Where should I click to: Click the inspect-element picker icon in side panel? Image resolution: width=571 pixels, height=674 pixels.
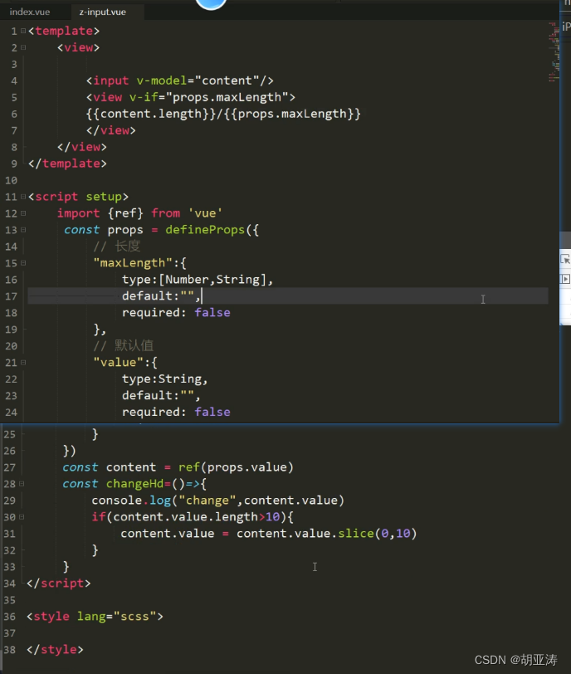565,259
